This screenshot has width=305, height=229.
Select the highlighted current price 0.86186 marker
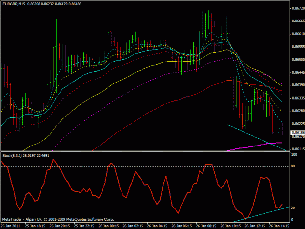click(x=298, y=133)
